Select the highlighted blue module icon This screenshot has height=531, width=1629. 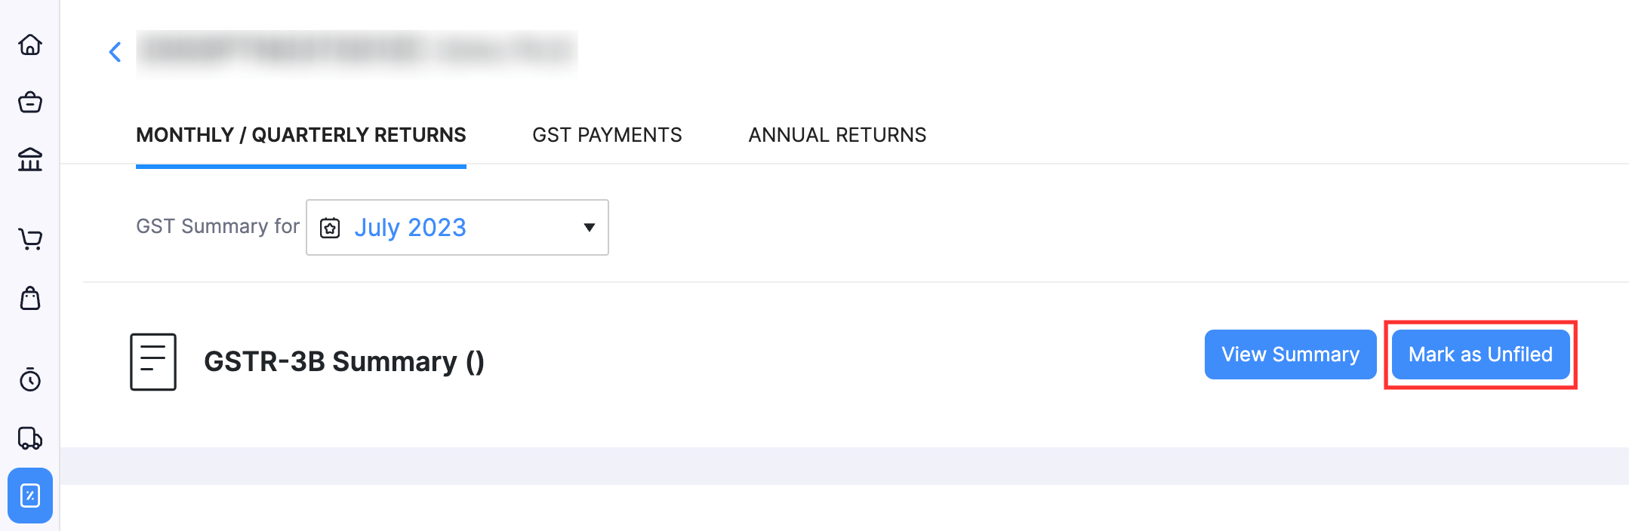[30, 496]
